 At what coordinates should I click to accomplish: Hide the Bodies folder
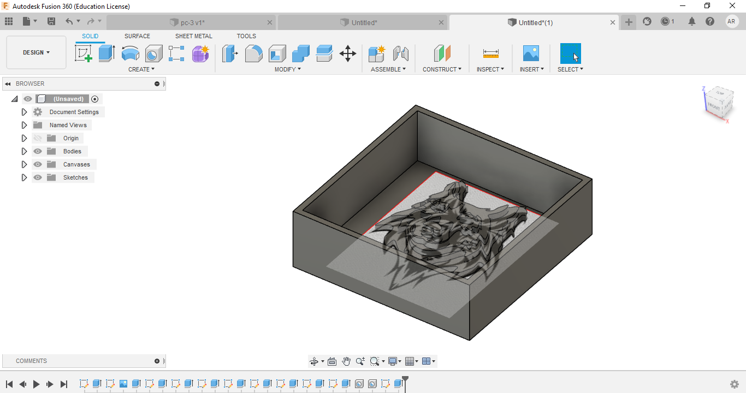(x=38, y=151)
